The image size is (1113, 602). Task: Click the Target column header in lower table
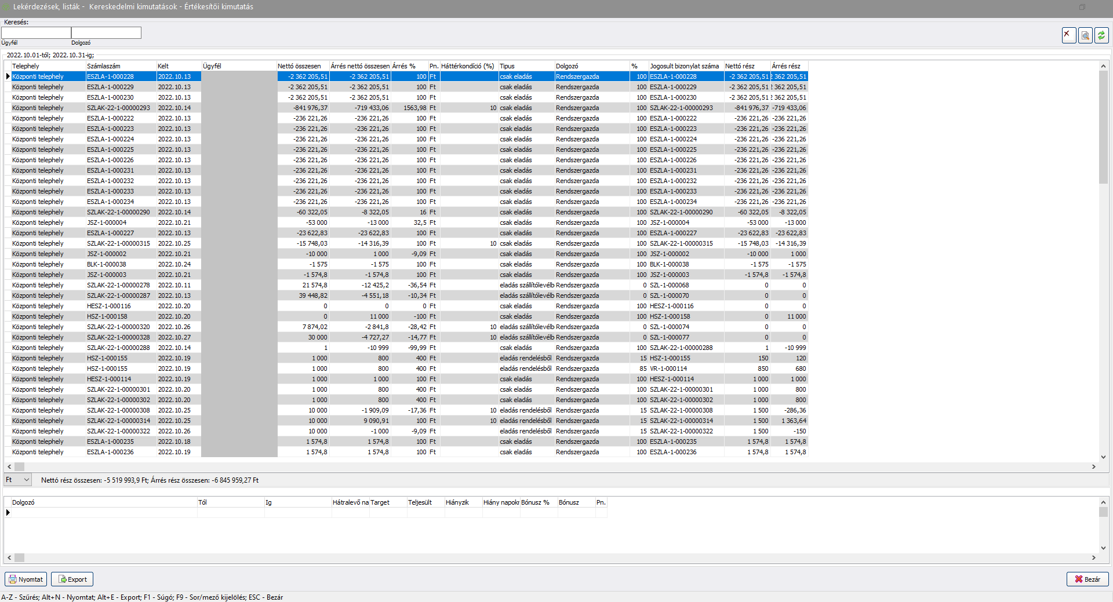click(387, 502)
